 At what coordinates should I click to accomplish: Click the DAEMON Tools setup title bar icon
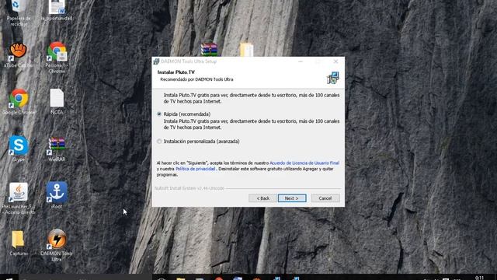pyautogui.click(x=156, y=61)
